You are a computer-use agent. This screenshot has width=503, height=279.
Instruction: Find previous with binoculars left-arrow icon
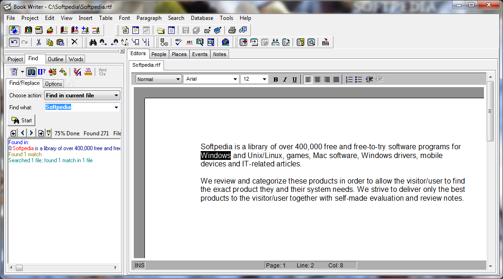[114, 42]
